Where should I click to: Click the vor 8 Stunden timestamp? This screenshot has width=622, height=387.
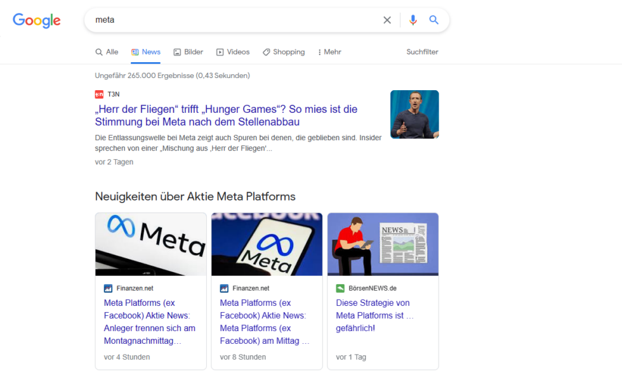(x=242, y=357)
